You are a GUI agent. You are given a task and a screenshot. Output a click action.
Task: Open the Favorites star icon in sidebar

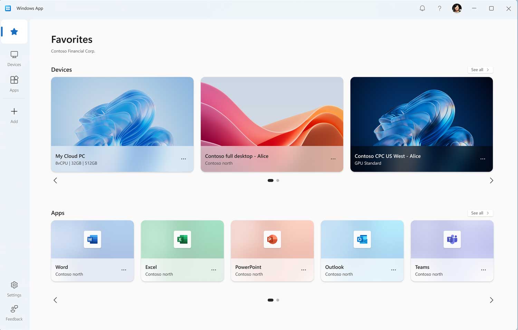coord(14,31)
